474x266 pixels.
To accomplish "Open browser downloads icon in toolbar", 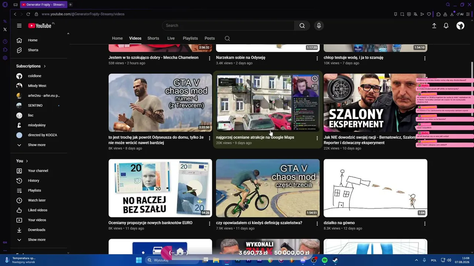I will 452,14.
